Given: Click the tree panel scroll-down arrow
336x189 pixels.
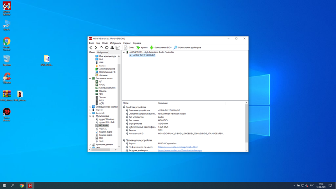Looking at the screenshot, I should click(119, 147).
